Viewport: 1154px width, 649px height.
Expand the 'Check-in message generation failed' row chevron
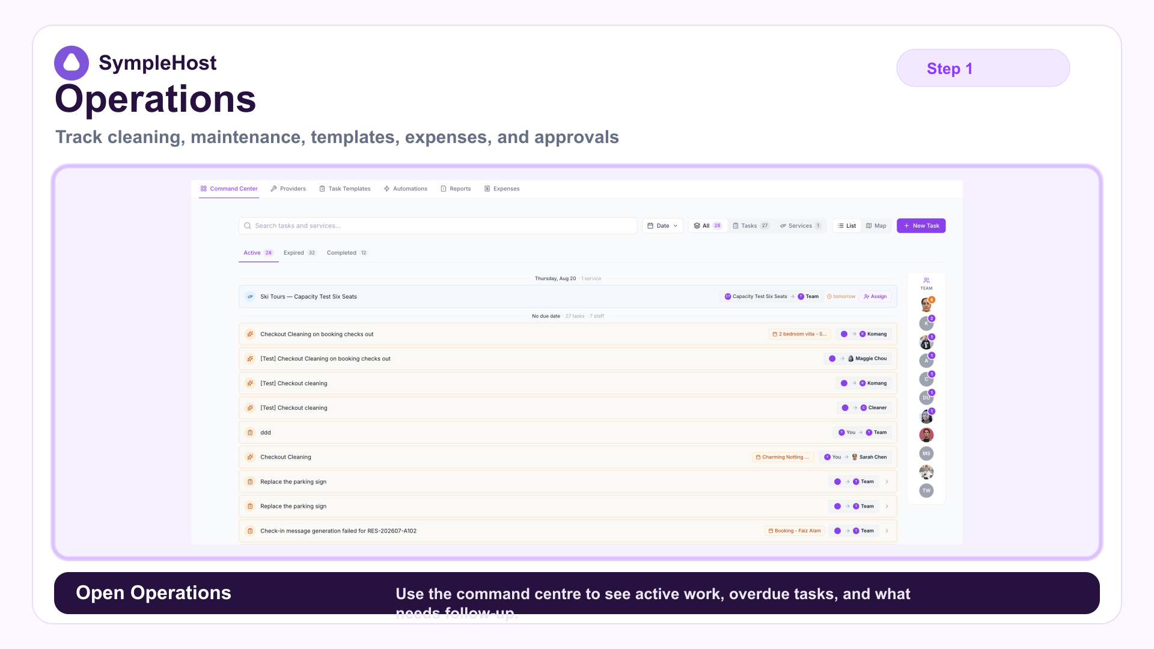click(887, 531)
